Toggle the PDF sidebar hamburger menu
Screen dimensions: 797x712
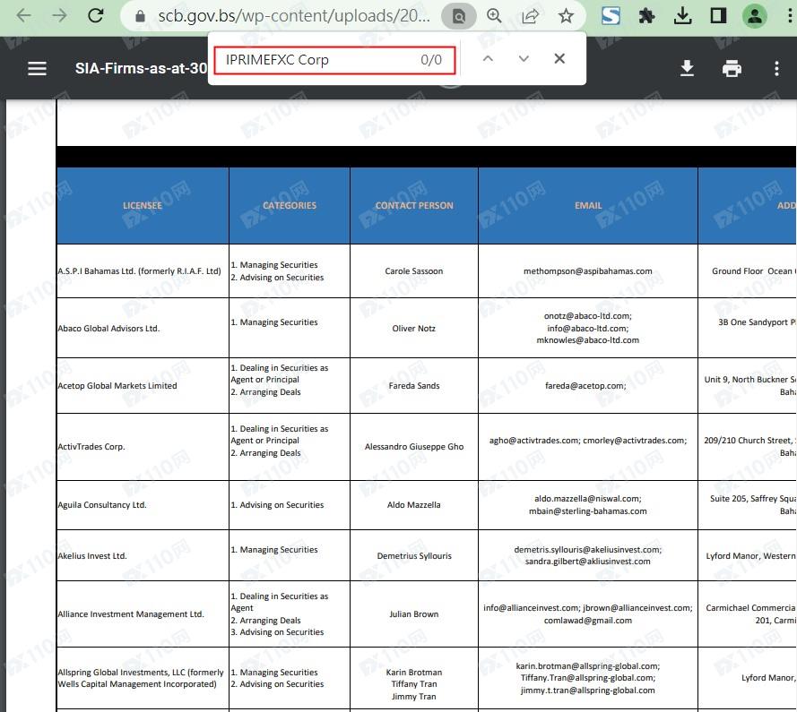[x=37, y=68]
